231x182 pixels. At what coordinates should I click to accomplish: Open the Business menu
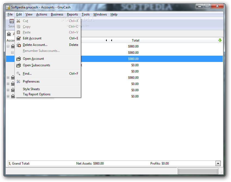(x=57, y=14)
